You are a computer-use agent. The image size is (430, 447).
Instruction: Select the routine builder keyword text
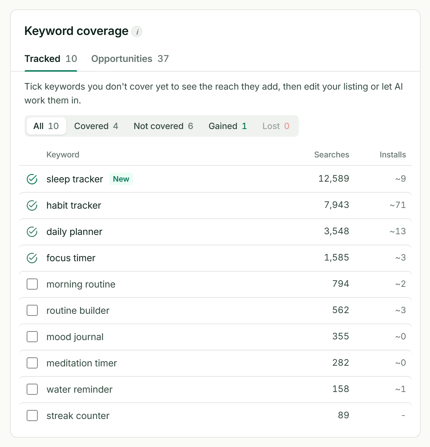(78, 311)
